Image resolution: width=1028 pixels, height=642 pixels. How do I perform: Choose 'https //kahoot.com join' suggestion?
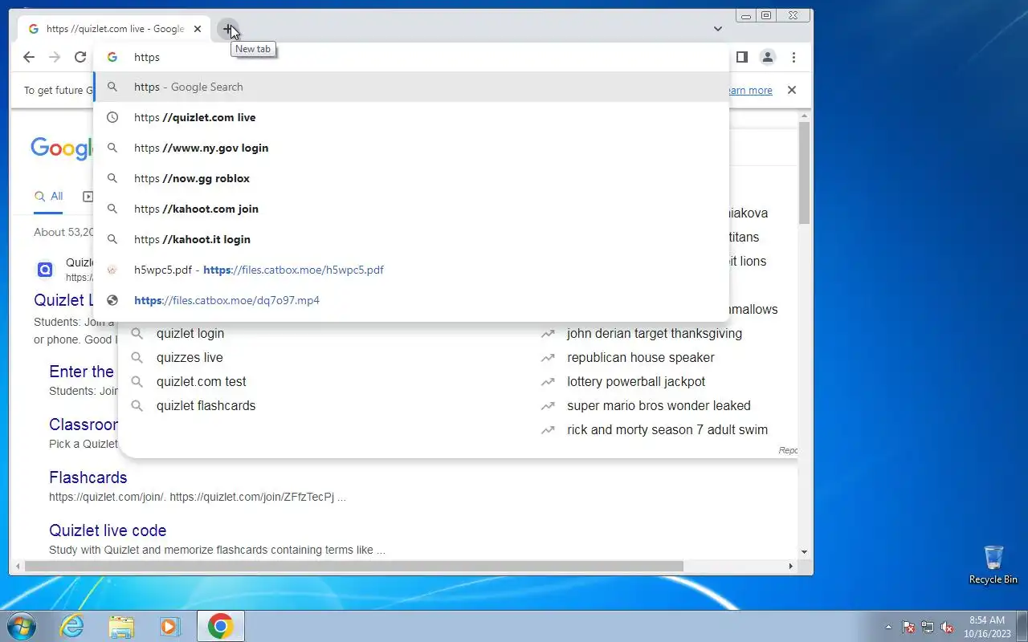pyautogui.click(x=411, y=209)
